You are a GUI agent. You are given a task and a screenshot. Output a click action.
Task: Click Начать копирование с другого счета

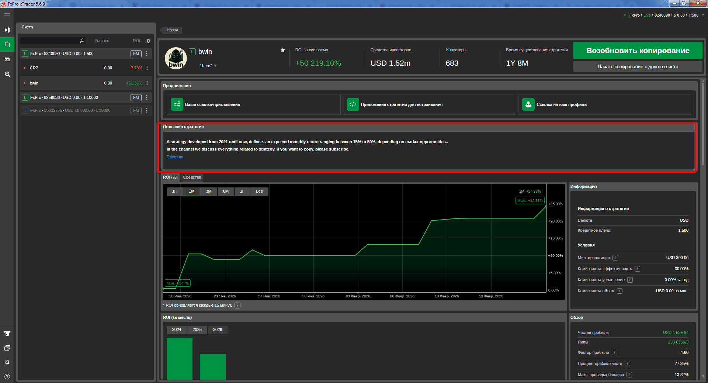click(x=638, y=67)
